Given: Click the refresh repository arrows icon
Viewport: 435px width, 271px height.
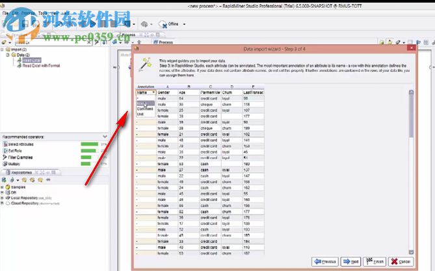Looking at the screenshot, I should [x=48, y=180].
